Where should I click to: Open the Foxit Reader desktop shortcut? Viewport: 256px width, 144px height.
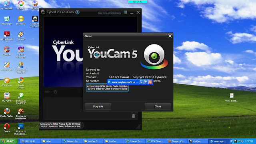(x=7, y=66)
